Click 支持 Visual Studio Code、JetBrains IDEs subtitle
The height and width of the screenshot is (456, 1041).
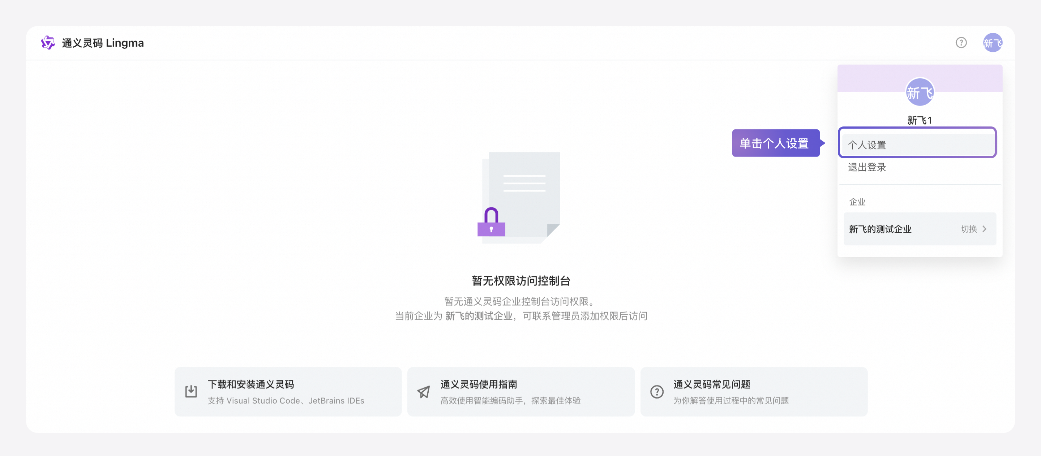click(286, 400)
